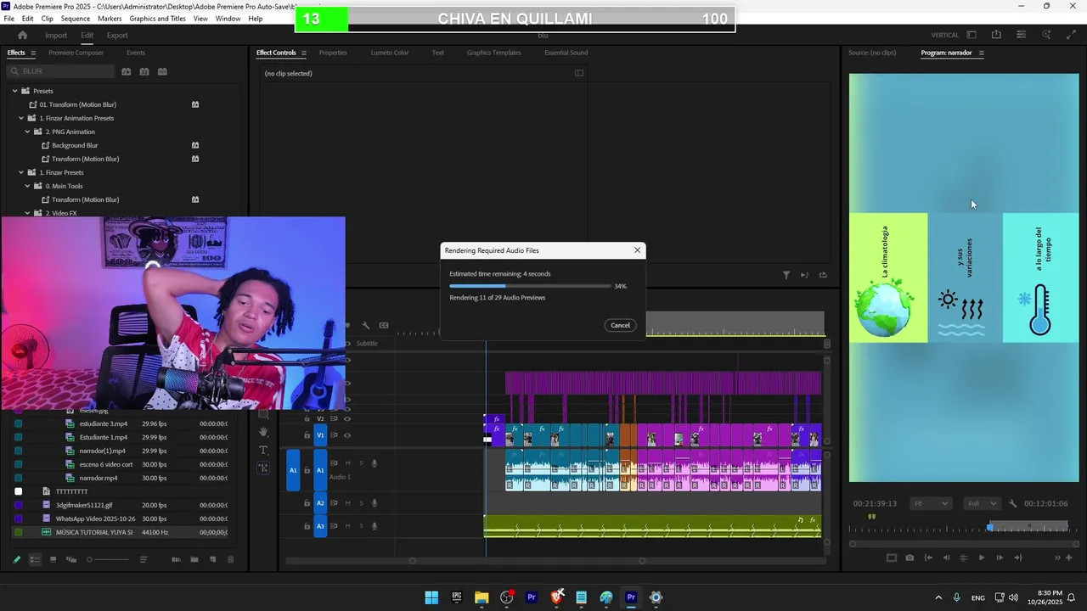Open Program: narrador panel menu
1087x611 pixels.
pos(982,53)
